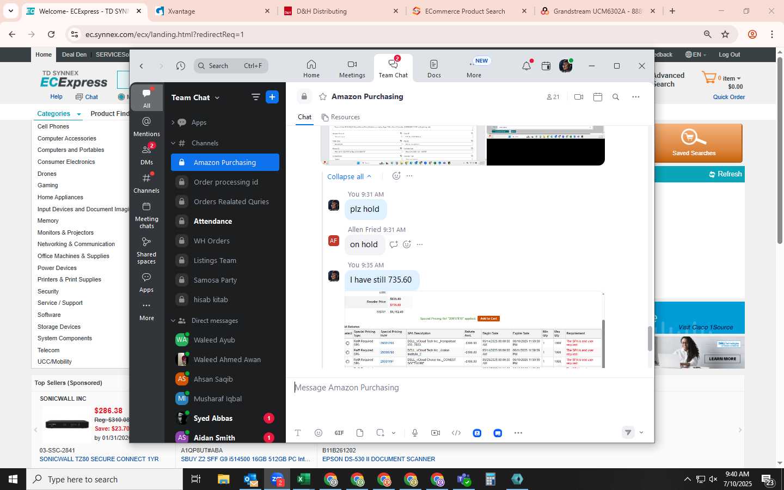The height and width of the screenshot is (490, 784).
Task: Open Zoom history clock icon
Action: coord(181,66)
